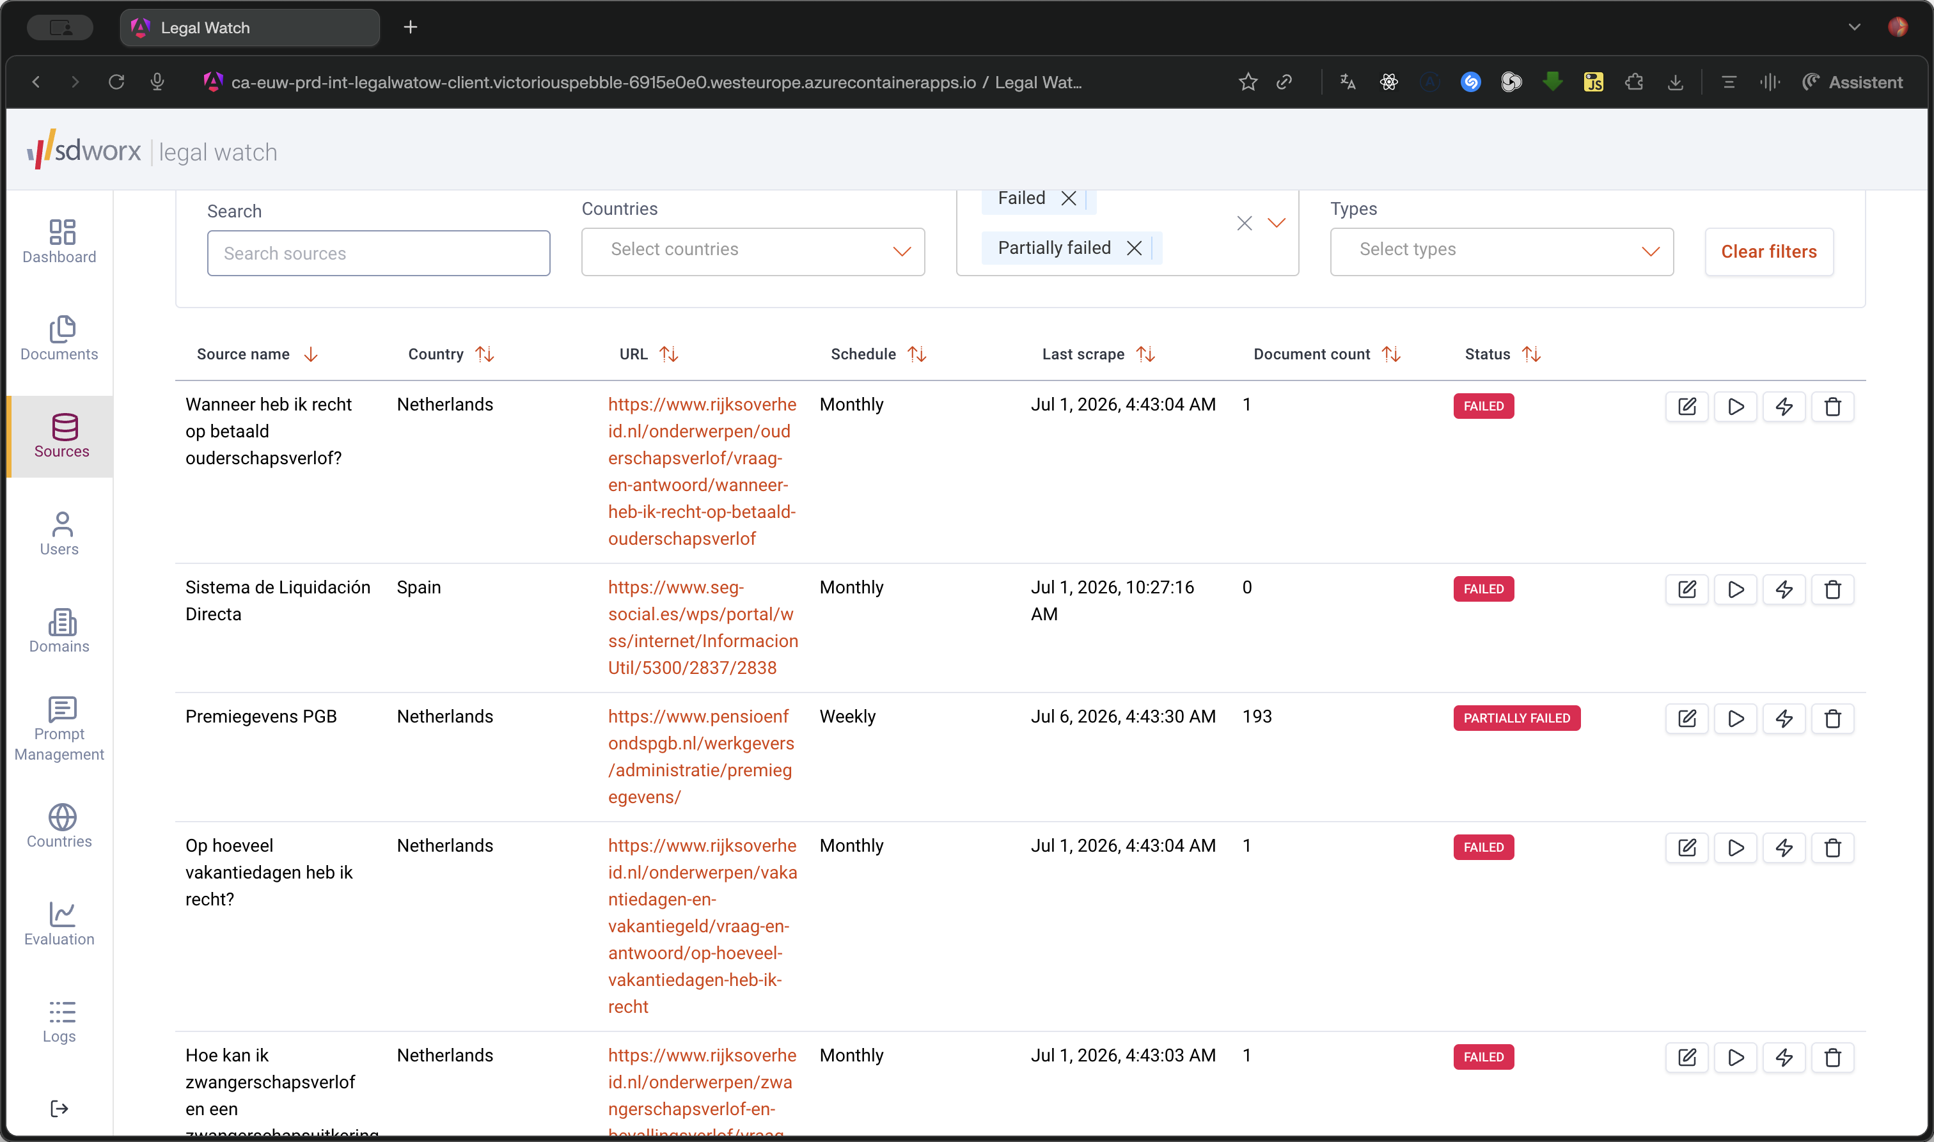Image resolution: width=1934 pixels, height=1142 pixels.
Task: Open the browser extensions puzzle icon
Action: pyautogui.click(x=1633, y=82)
